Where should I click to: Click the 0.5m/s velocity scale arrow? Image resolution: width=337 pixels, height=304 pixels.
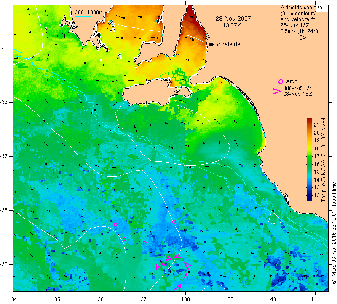297,38
